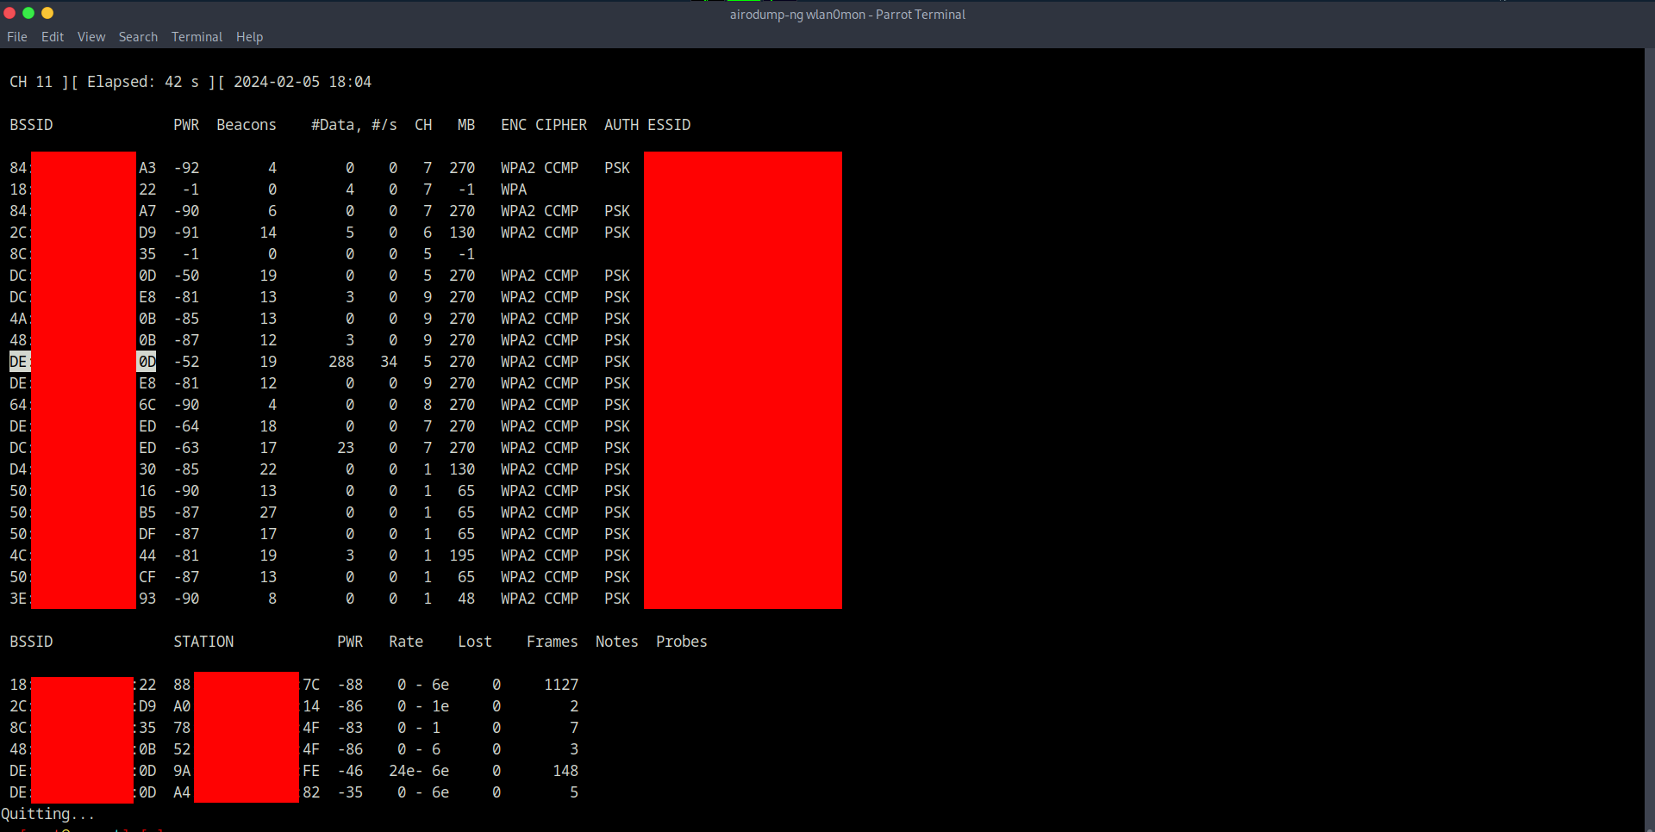Open the Search menu

pos(138,37)
